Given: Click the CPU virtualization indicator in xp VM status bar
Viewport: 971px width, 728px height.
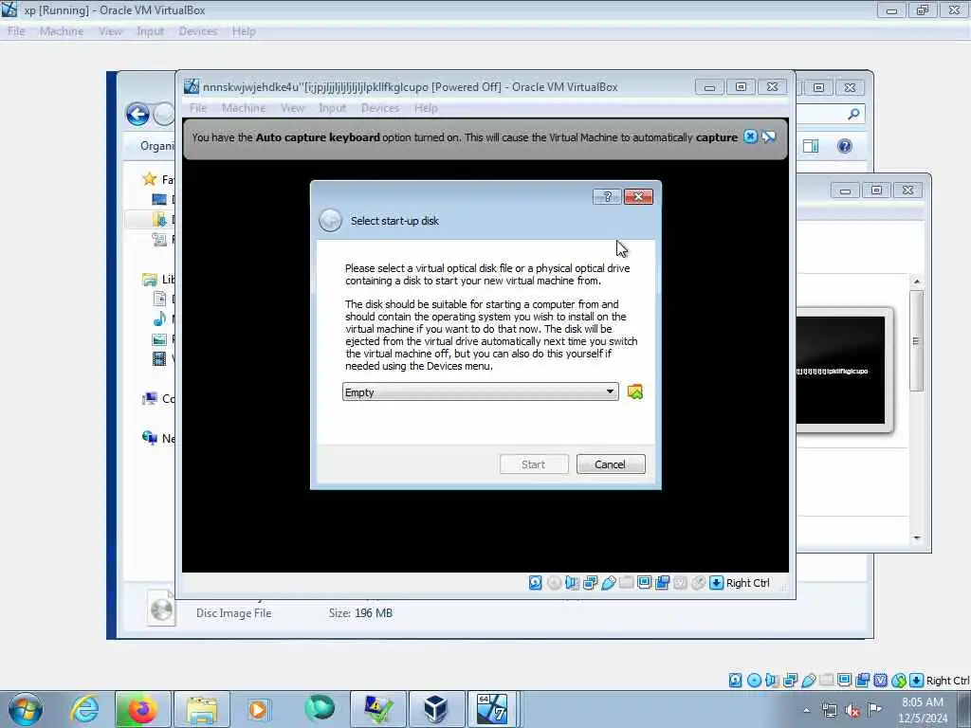Looking at the screenshot, I should [881, 681].
